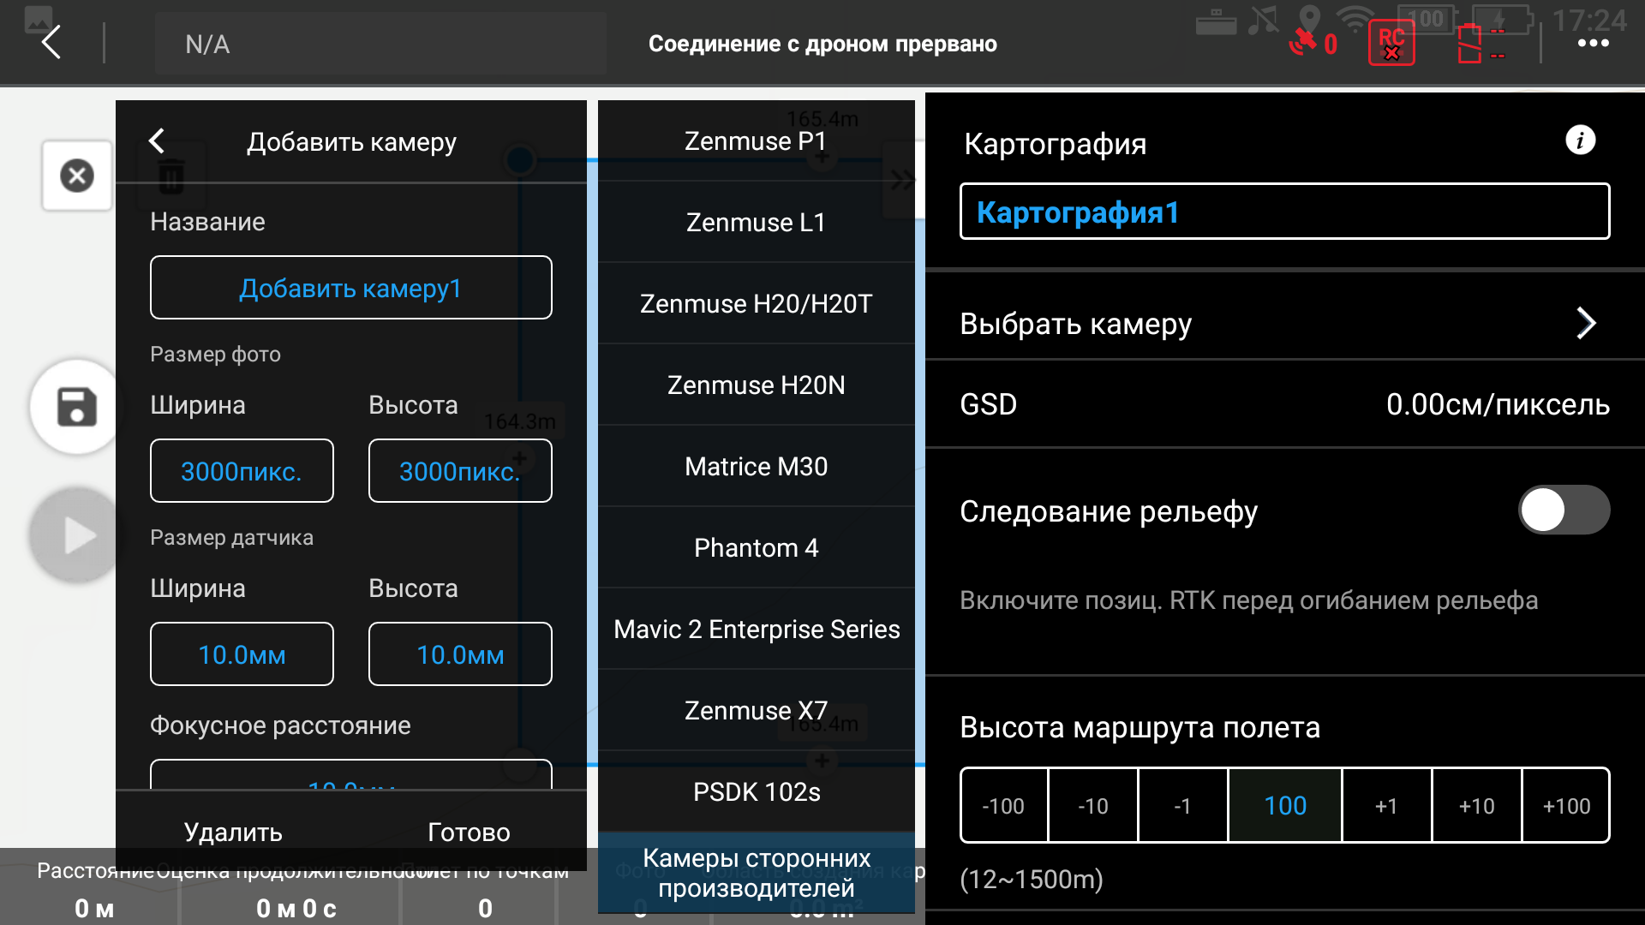Decrease flight altitude by 1
Screen dimensions: 1645x925
(1183, 806)
